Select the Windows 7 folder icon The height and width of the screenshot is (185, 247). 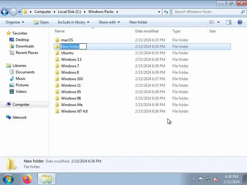coord(57,66)
